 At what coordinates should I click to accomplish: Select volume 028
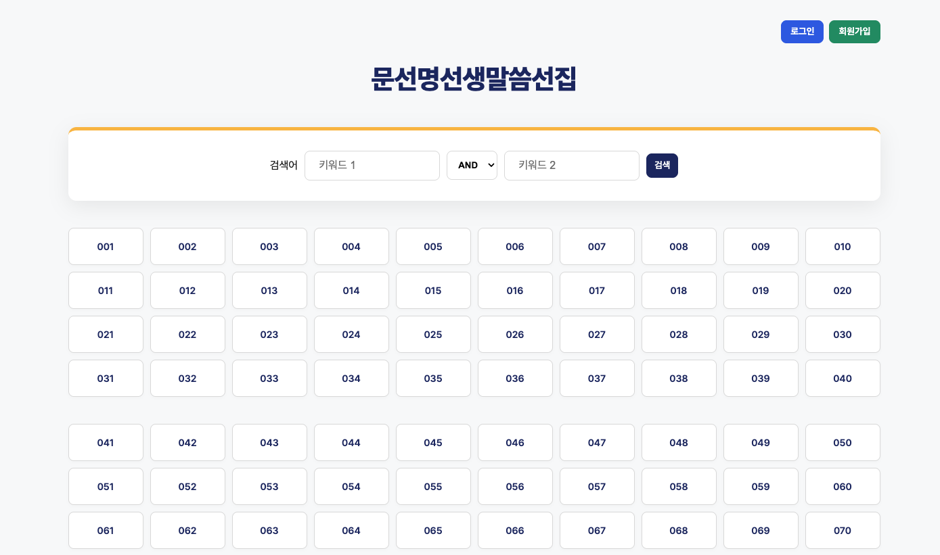tap(679, 335)
